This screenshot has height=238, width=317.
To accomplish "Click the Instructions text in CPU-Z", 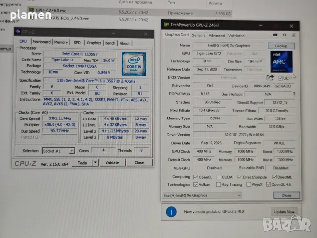I will point(96,102).
